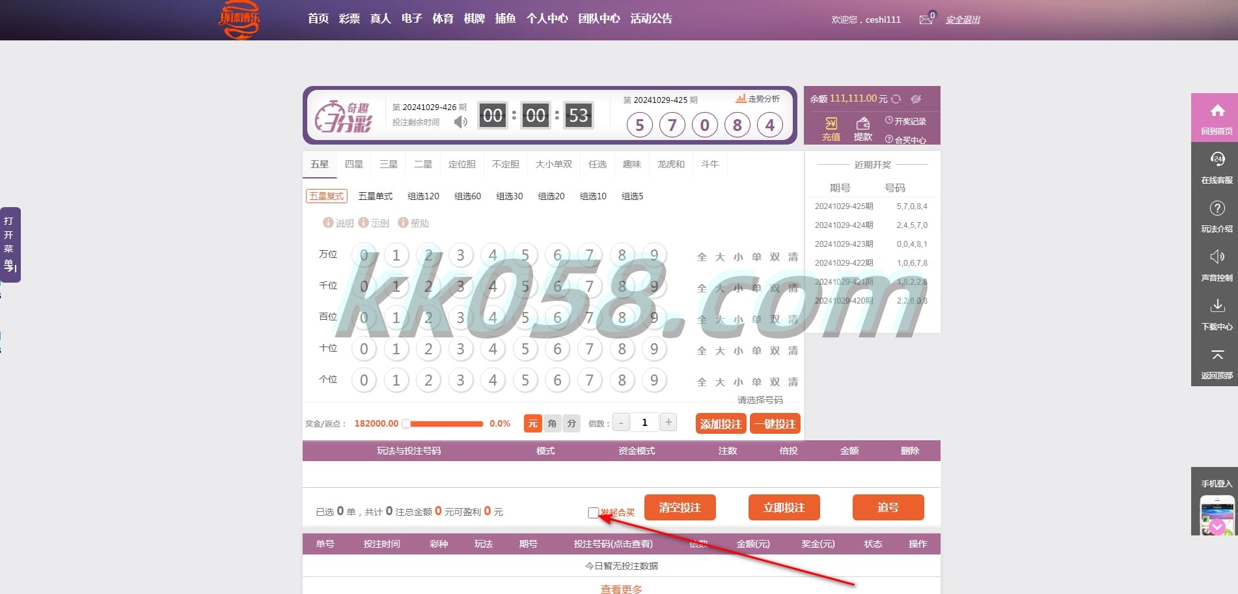Open 个人中心 in top navigation
This screenshot has width=1238, height=594.
(x=547, y=19)
